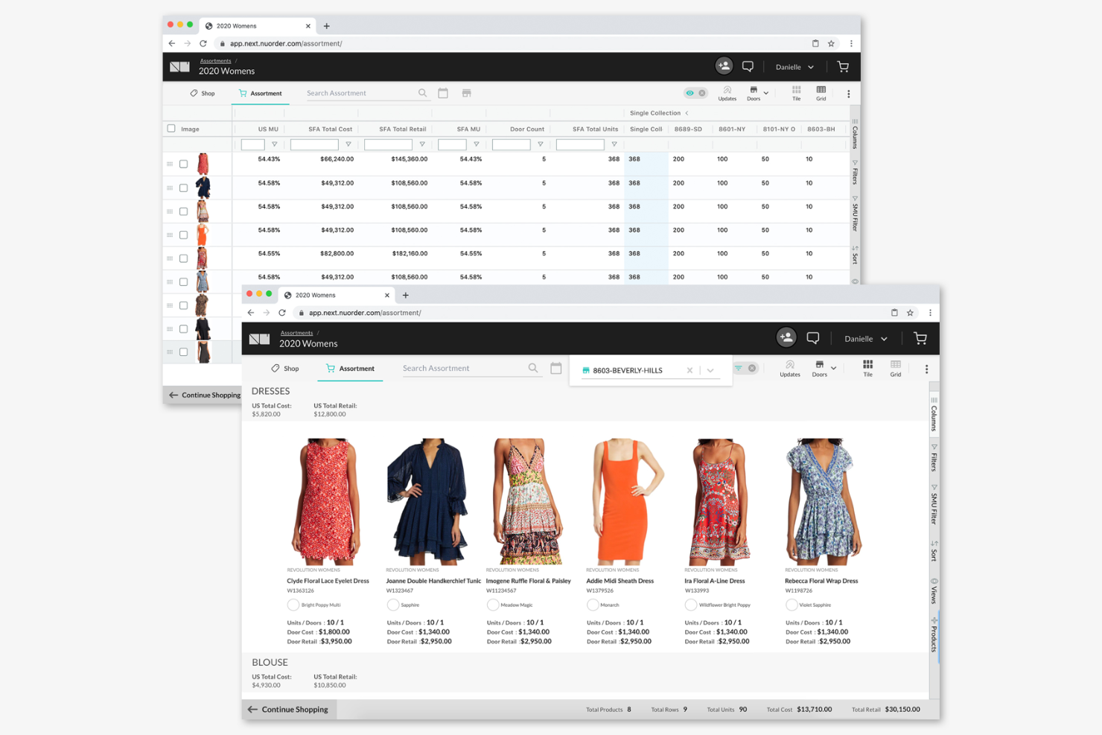Select the Sapphire color swatch
The width and height of the screenshot is (1102, 735).
coord(393,605)
